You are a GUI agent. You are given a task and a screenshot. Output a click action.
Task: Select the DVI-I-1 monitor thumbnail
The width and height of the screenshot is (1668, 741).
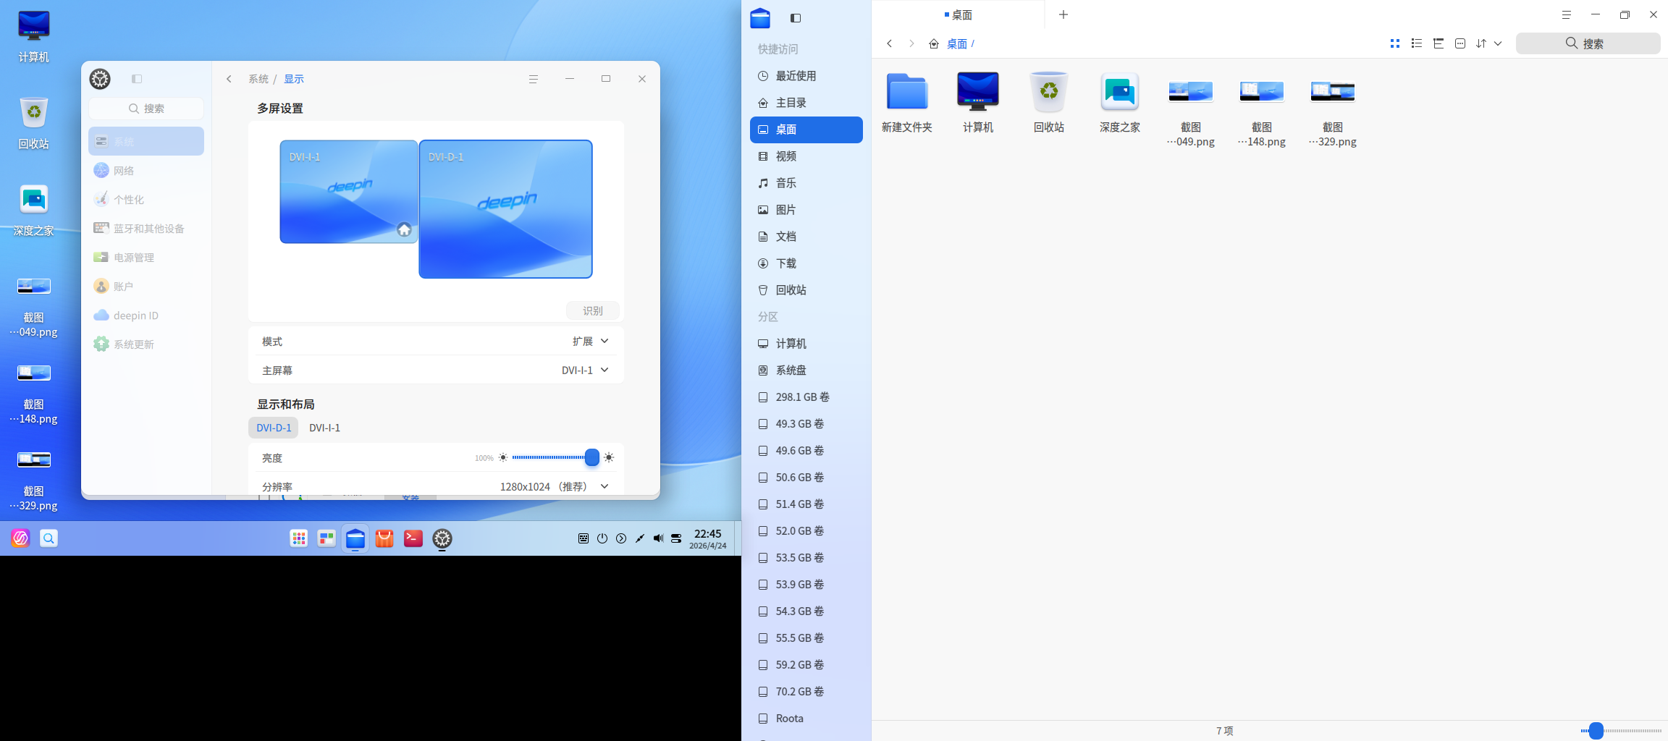tap(348, 191)
